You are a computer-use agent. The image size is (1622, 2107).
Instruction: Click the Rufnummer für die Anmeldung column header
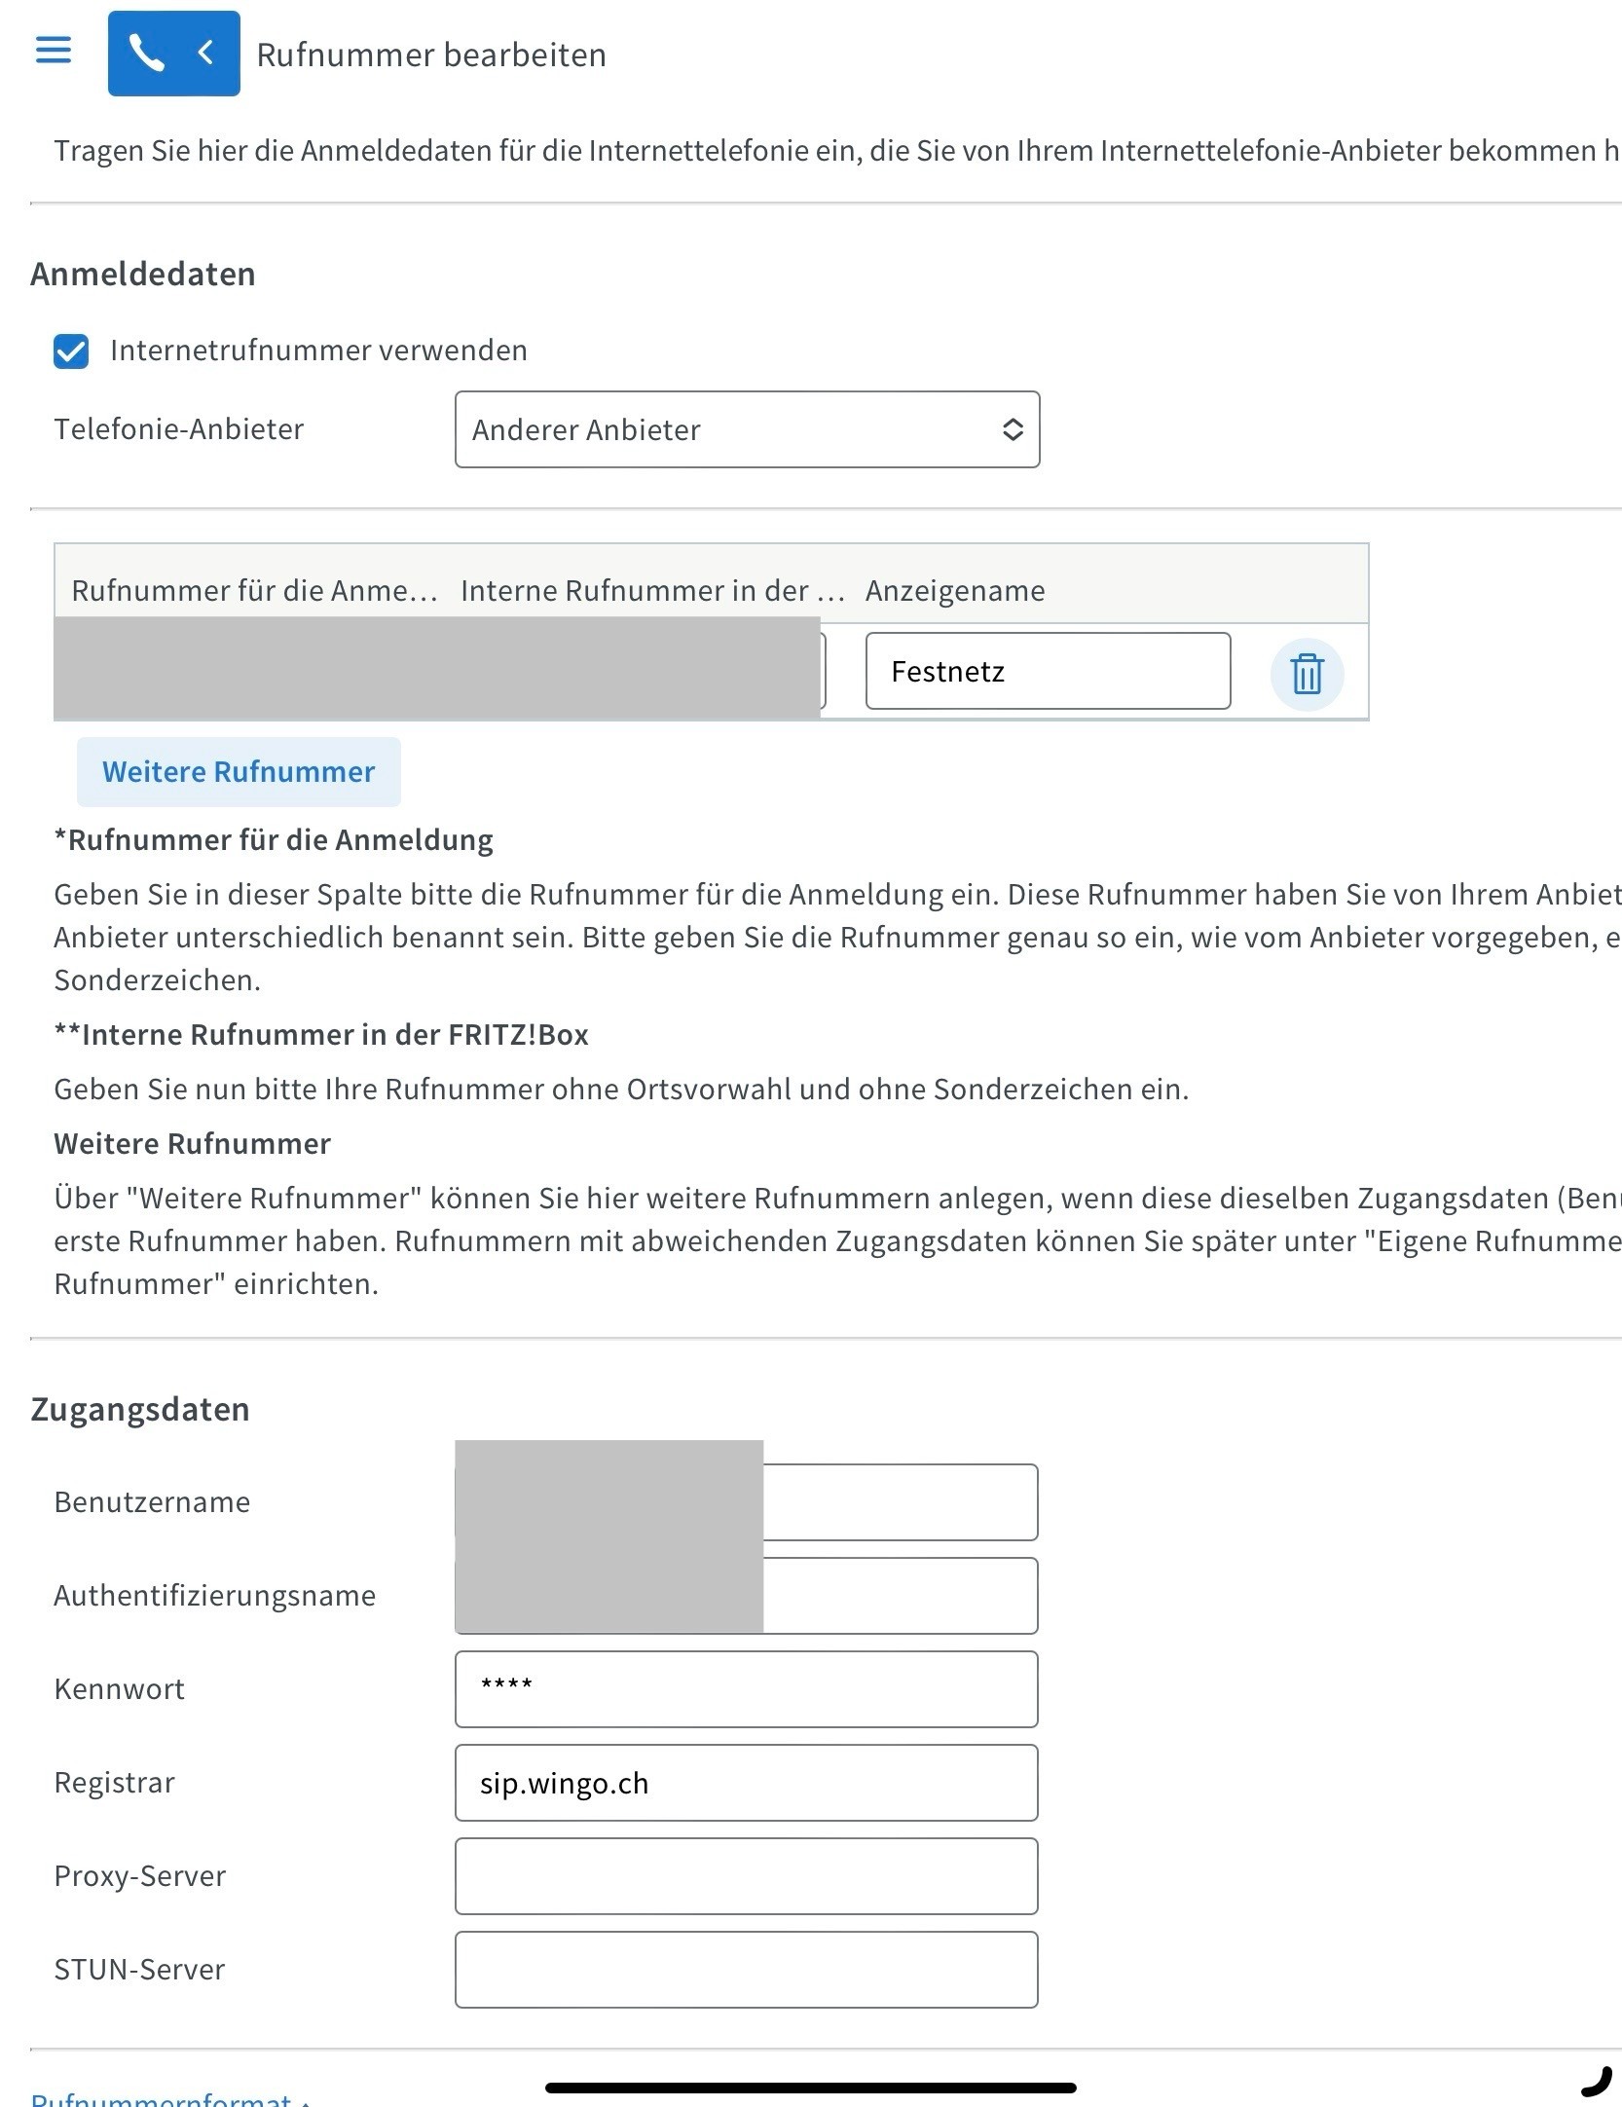click(254, 591)
